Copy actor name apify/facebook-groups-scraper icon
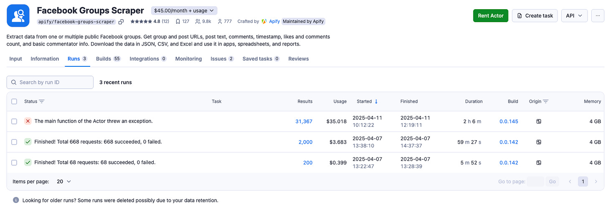 pyautogui.click(x=121, y=22)
